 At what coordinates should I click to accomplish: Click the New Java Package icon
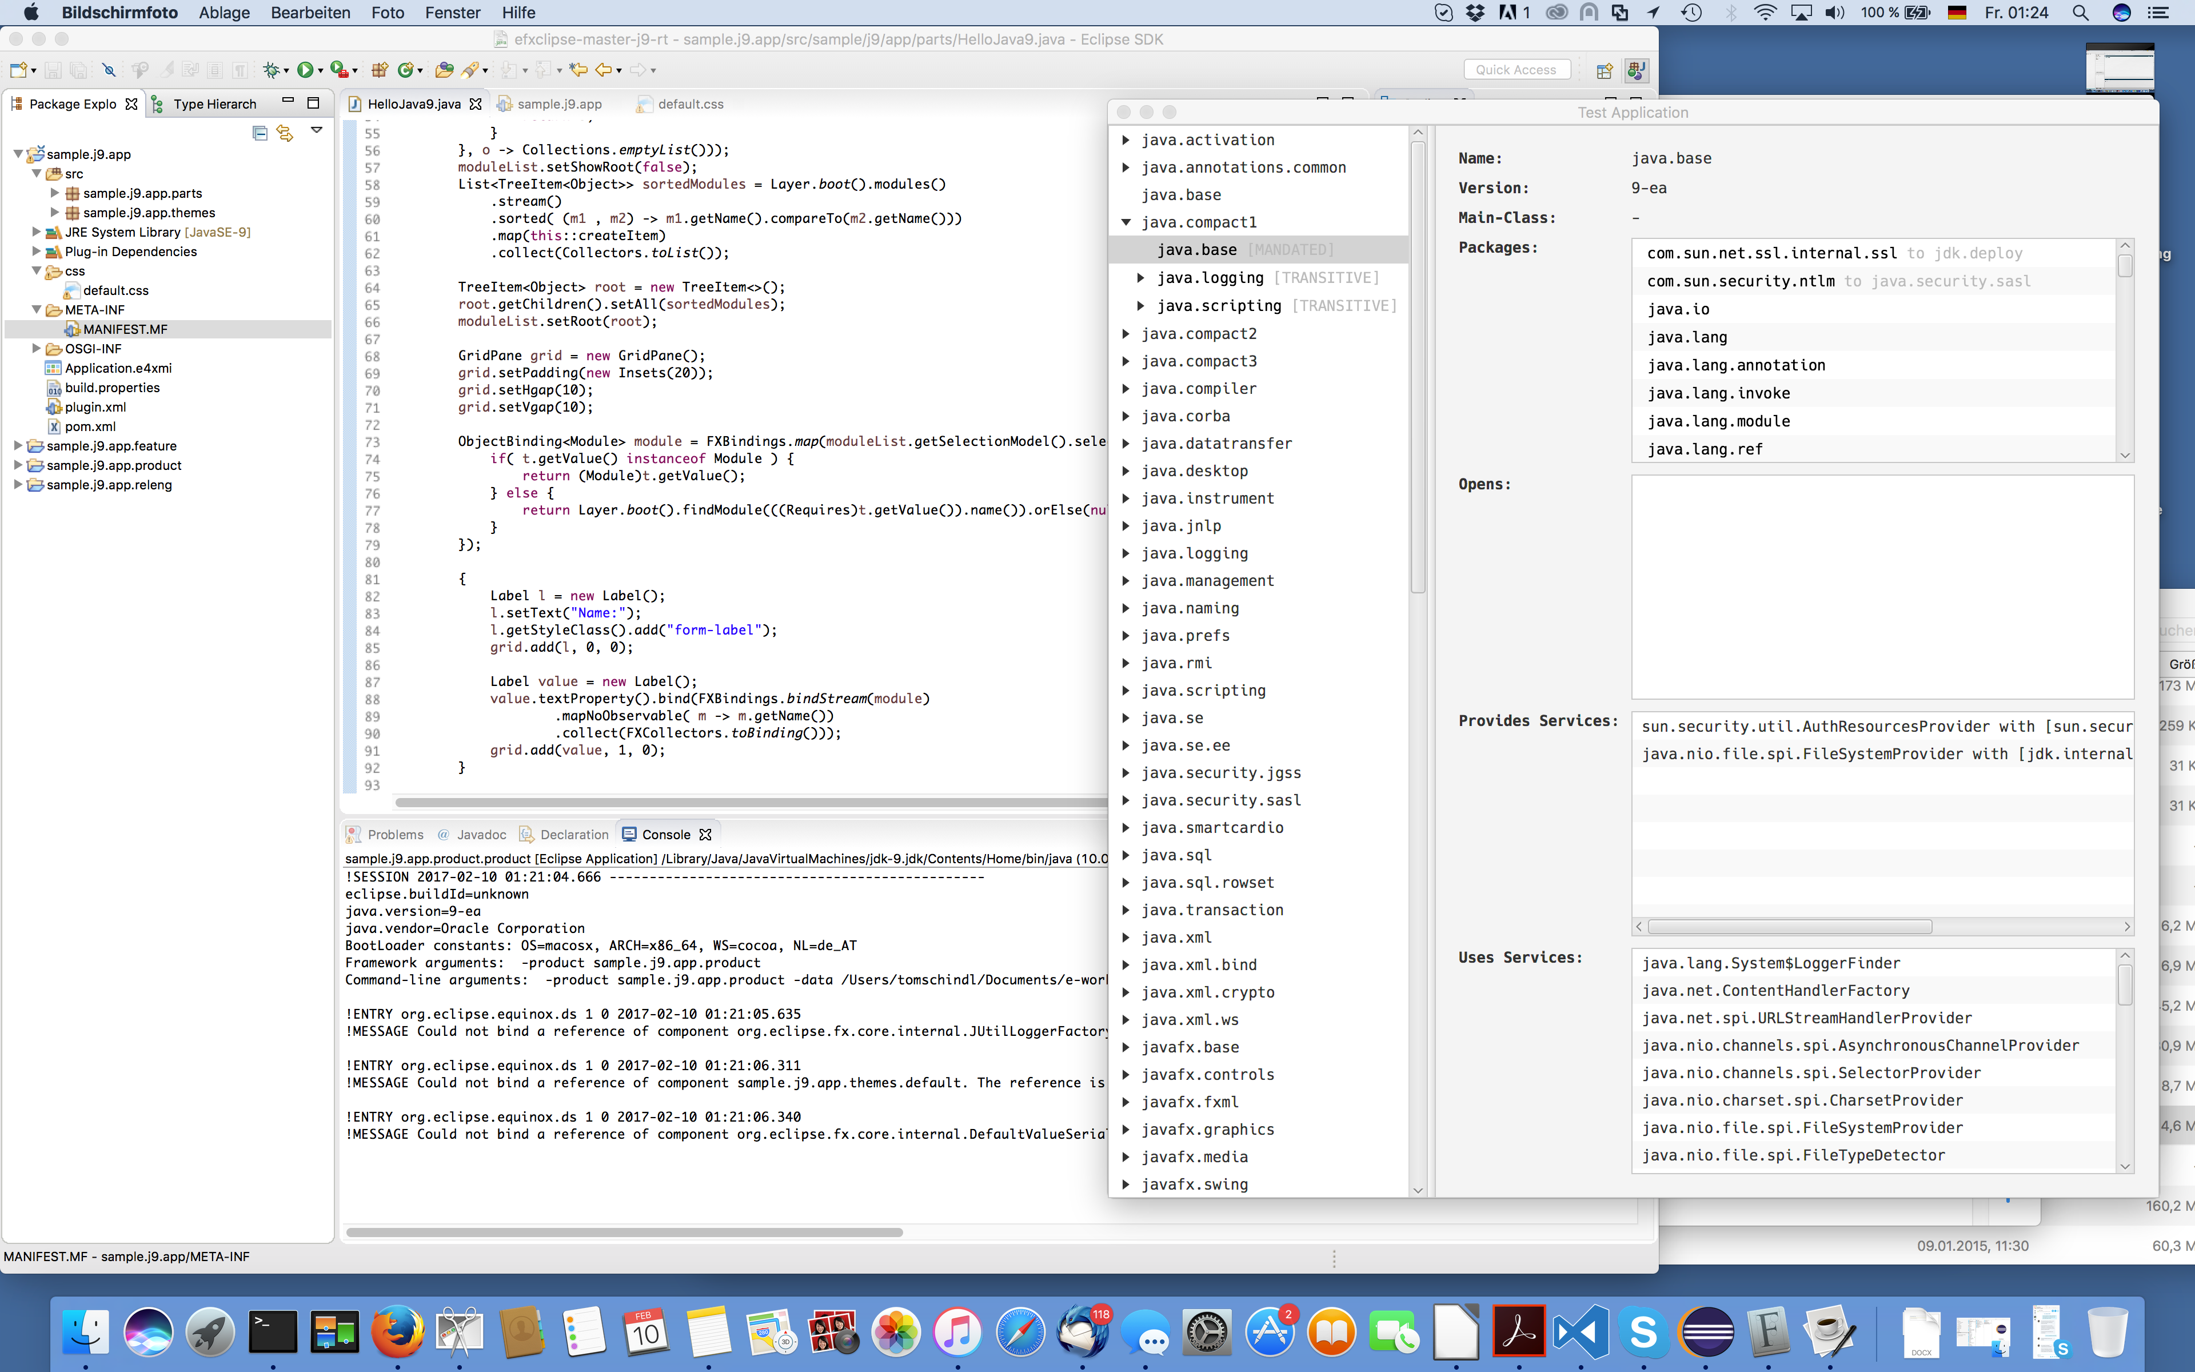379,70
